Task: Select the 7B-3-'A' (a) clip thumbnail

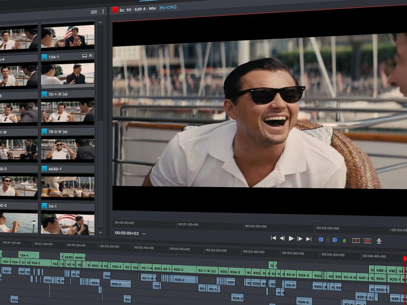Action: (x=68, y=149)
